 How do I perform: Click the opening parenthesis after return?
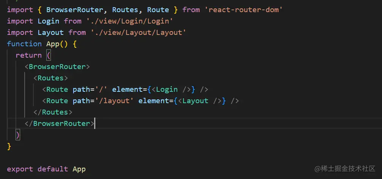(49, 55)
